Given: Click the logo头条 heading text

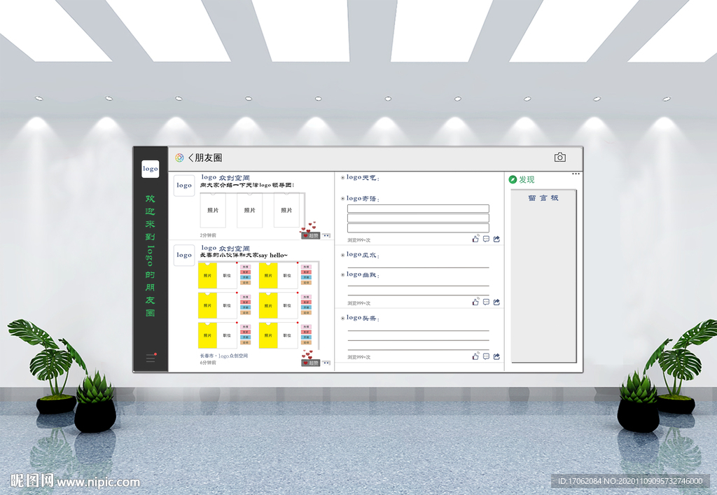Looking at the screenshot, I should coord(363,318).
